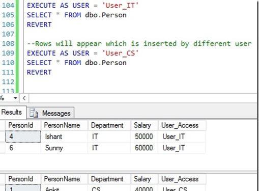259x191 pixels.
Task: Click the Messages tab document icon
Action: (x=34, y=113)
